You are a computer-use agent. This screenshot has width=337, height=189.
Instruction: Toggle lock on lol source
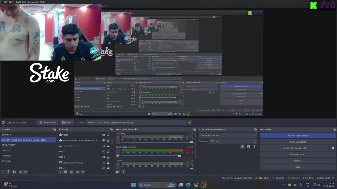tap(108, 157)
